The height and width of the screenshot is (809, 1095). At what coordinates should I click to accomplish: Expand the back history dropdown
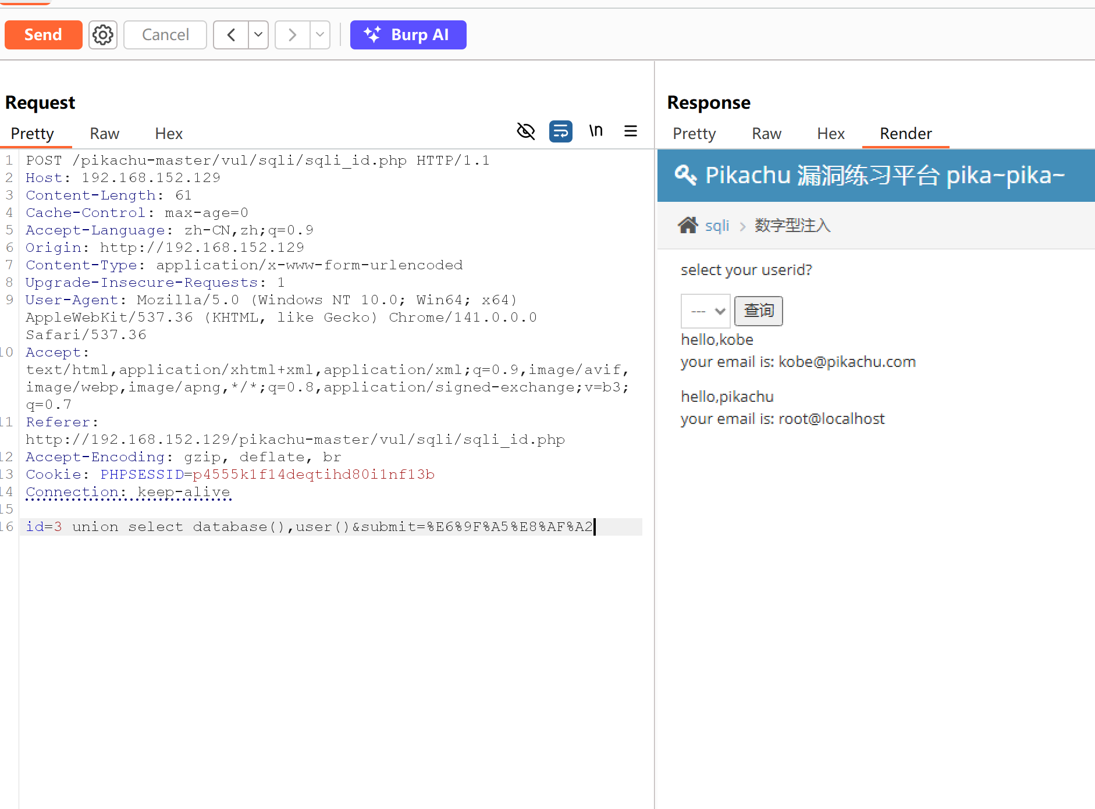tap(258, 35)
